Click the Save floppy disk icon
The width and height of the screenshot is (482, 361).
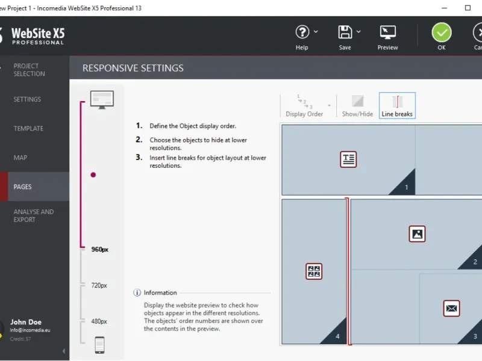pos(345,32)
